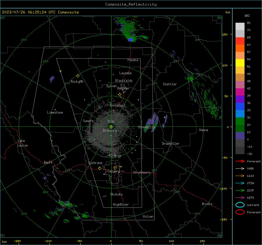
Task: Click the Lake Louise label
Action: click(22, 143)
